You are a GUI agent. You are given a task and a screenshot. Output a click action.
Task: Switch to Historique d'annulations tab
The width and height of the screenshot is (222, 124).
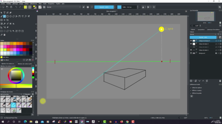click(x=213, y=30)
